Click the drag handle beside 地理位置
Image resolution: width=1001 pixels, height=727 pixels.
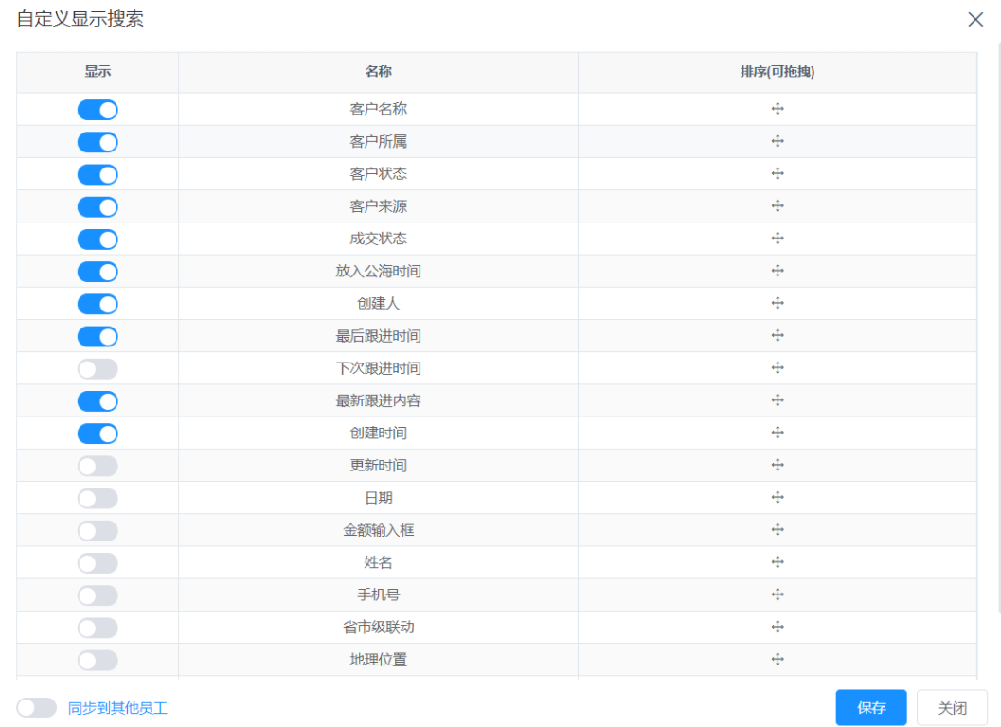coord(777,659)
